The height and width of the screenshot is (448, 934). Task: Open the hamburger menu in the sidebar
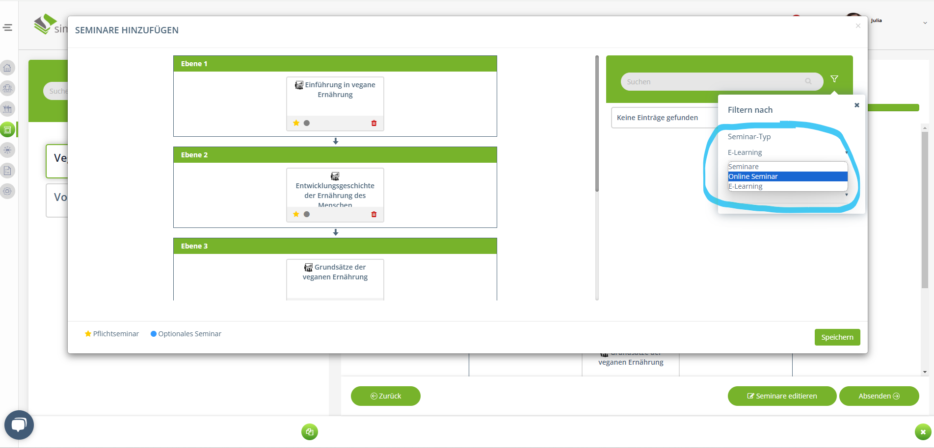coord(8,27)
